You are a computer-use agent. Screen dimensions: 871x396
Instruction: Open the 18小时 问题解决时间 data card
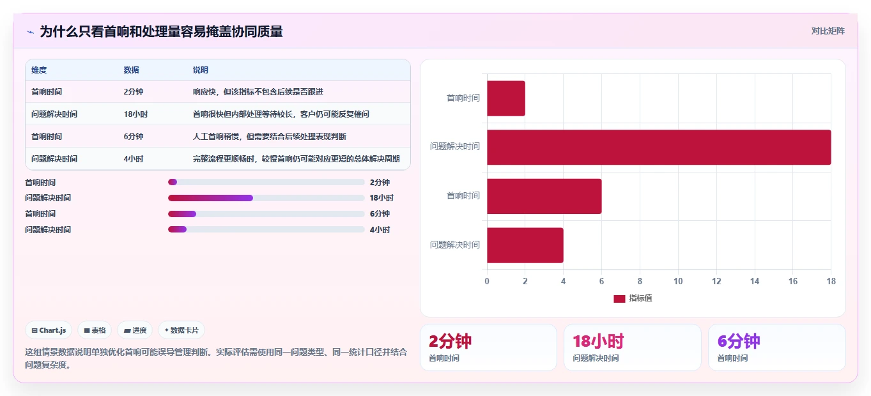tap(633, 347)
